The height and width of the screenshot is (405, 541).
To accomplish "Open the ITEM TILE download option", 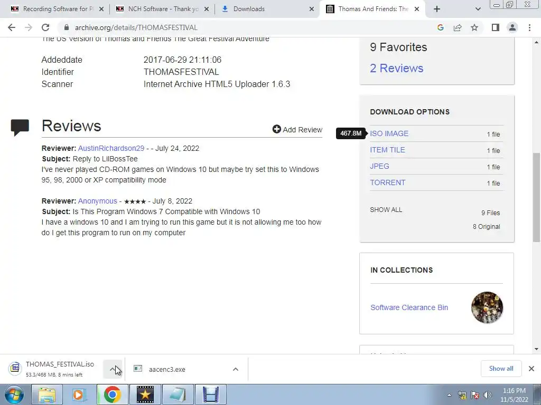I will coord(387,150).
